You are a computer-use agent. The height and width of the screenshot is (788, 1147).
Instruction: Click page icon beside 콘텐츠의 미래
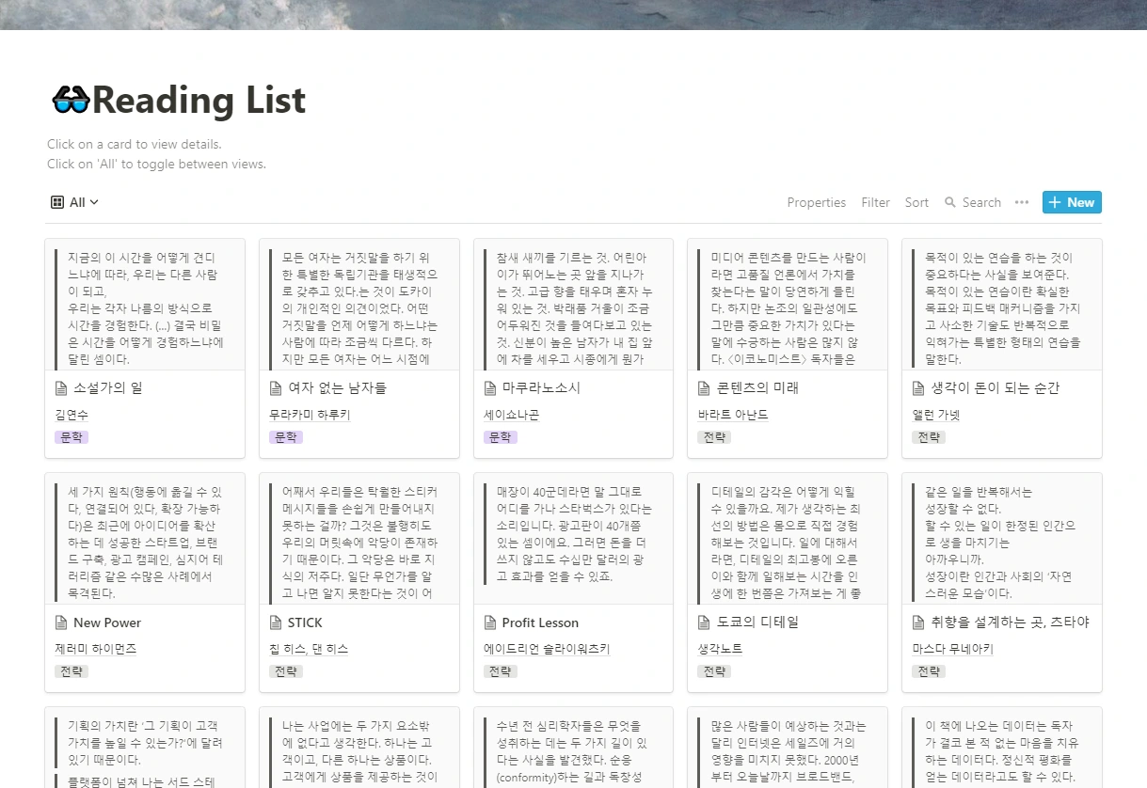pyautogui.click(x=706, y=388)
